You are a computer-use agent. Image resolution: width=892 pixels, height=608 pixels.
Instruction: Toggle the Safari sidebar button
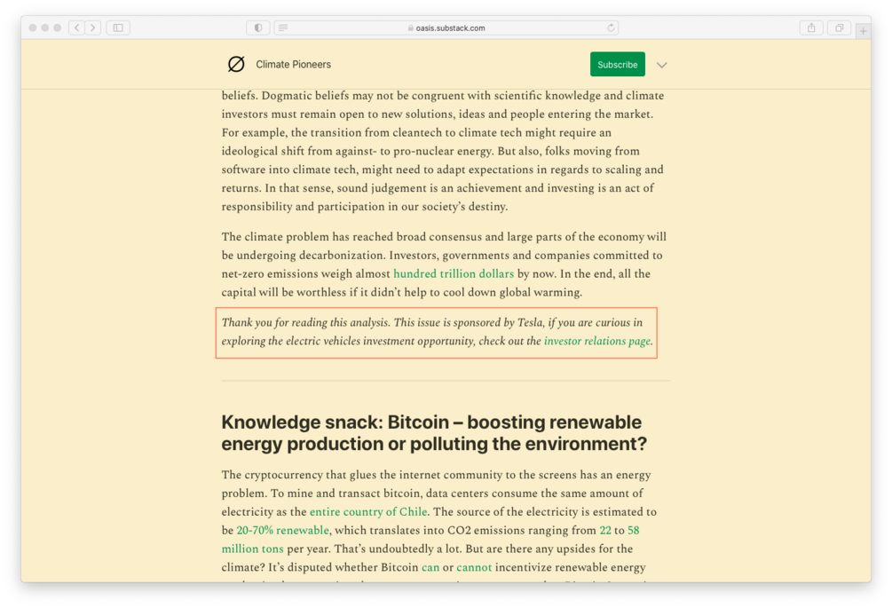(118, 28)
